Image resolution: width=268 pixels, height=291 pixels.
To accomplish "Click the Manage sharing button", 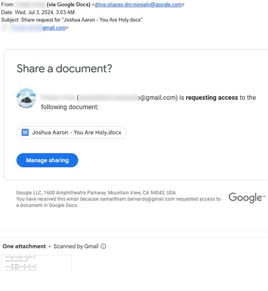I will [47, 160].
